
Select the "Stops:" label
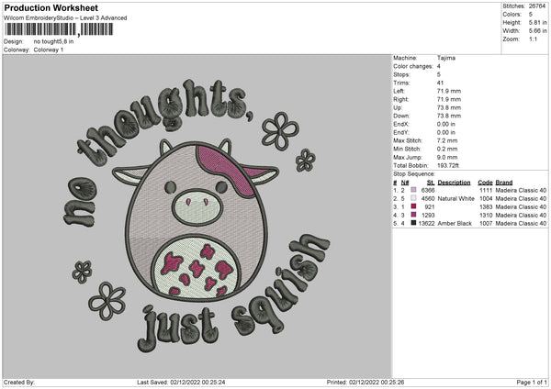401,74
